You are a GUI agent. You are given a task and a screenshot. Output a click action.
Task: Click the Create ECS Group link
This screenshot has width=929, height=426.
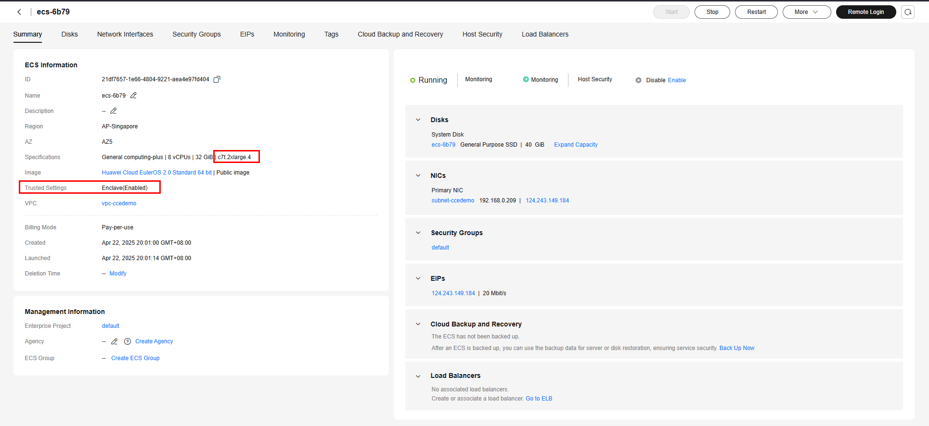[x=135, y=358]
